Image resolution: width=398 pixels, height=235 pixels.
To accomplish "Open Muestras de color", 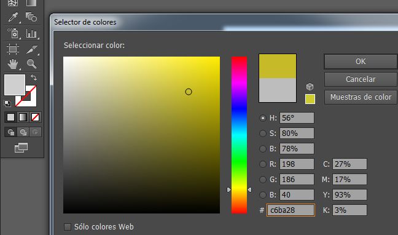I will coord(361,97).
